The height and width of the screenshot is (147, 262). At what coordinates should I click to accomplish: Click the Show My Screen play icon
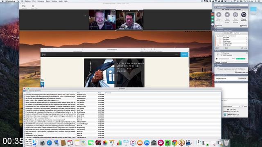click(219, 15)
